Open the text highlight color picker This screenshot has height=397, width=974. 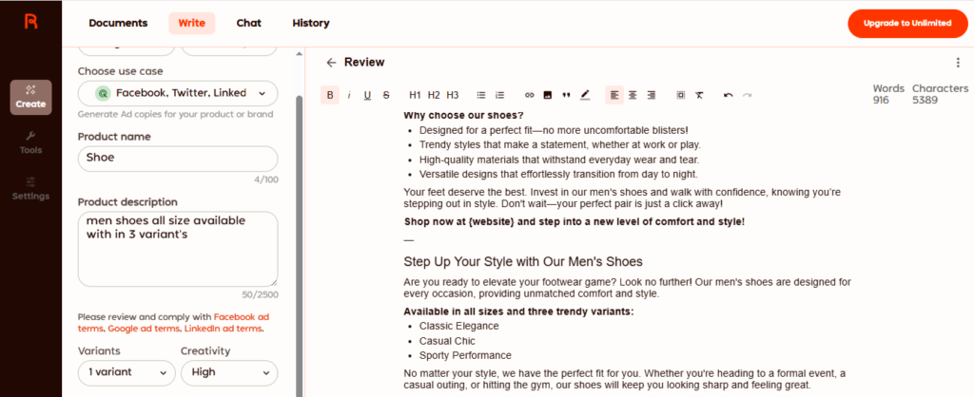(585, 95)
